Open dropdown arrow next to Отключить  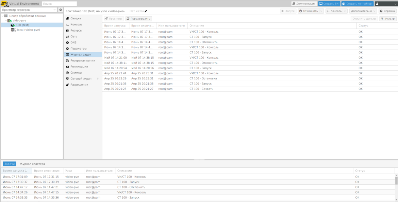pos(321,11)
